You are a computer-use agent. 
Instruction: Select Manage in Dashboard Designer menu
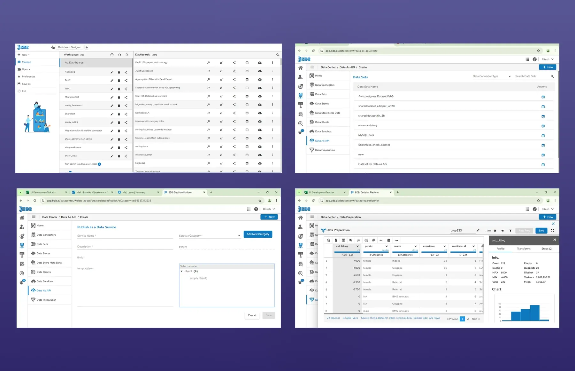point(26,62)
